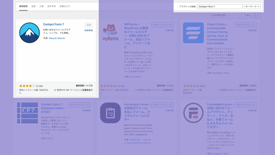The image size is (275, 155).
Task: Click the WPForms bear mascot logo
Action: (x=110, y=33)
